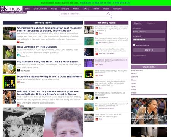
Task: Click CNN icon under Brittney Griner trending story
Action: coord(18,105)
